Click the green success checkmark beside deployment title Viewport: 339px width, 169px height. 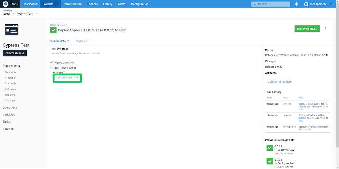click(x=53, y=30)
